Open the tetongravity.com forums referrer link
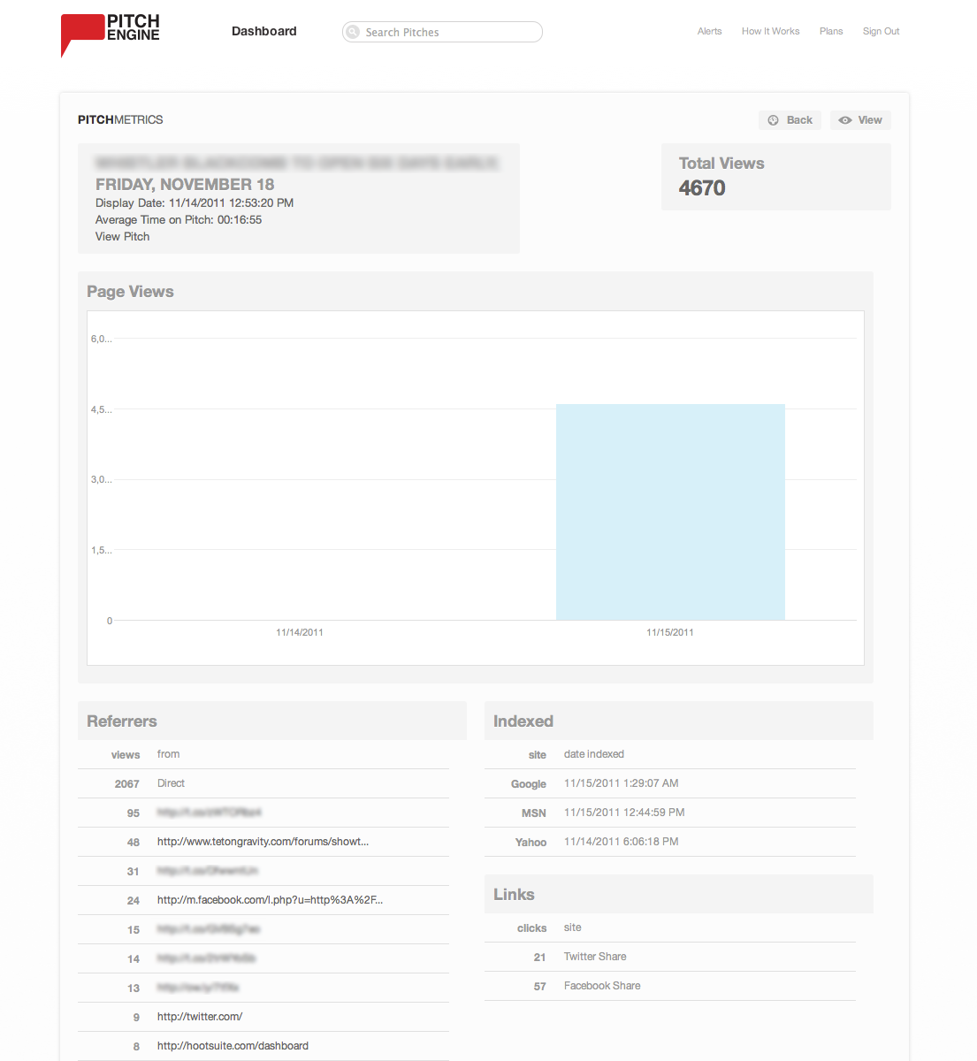 click(263, 842)
